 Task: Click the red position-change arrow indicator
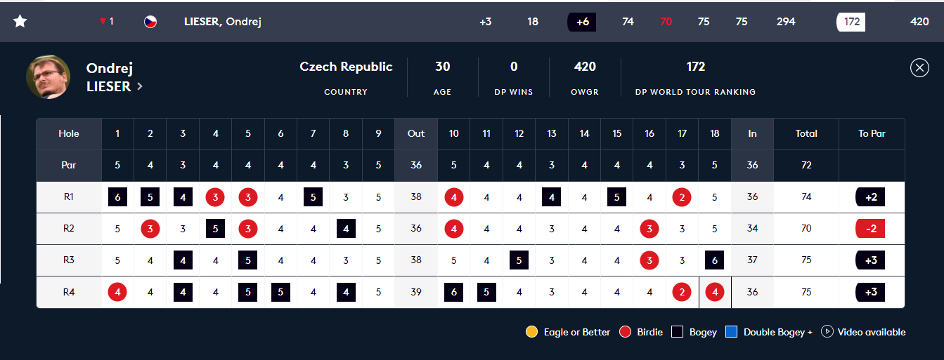click(x=103, y=22)
